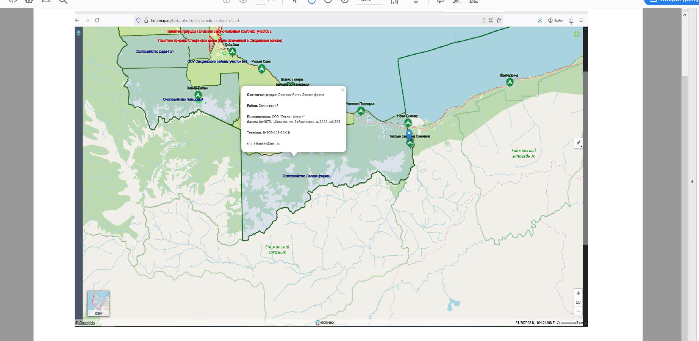This screenshot has width=699, height=341.
Task: Open the Copyrights link
Action: click(x=85, y=323)
